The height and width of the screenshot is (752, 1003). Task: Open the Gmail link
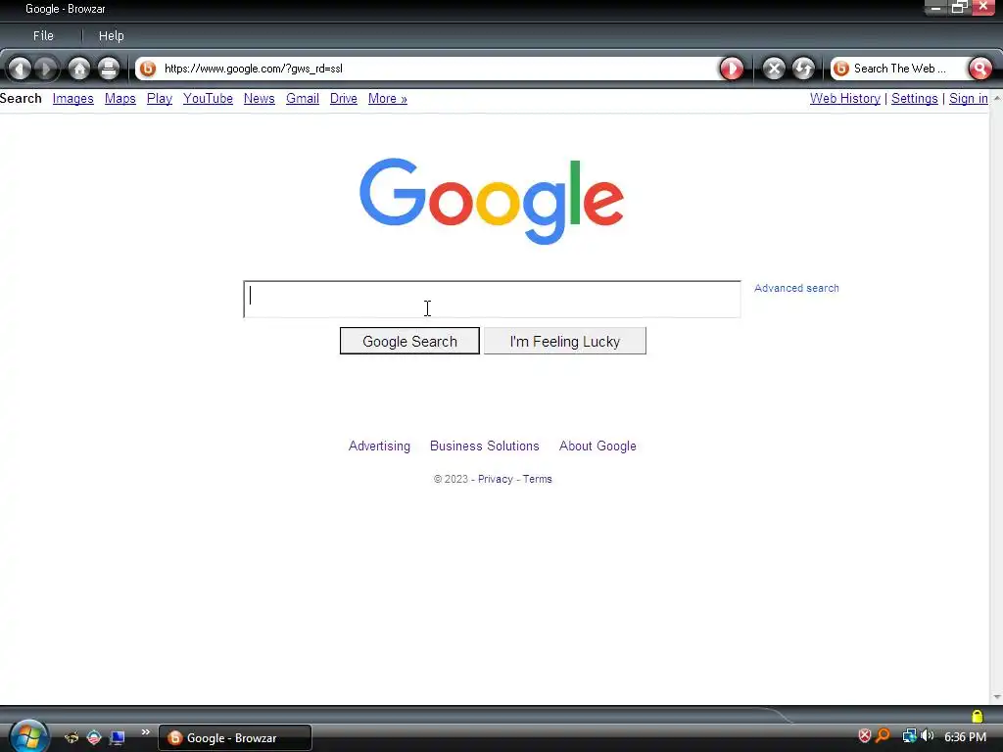point(303,99)
